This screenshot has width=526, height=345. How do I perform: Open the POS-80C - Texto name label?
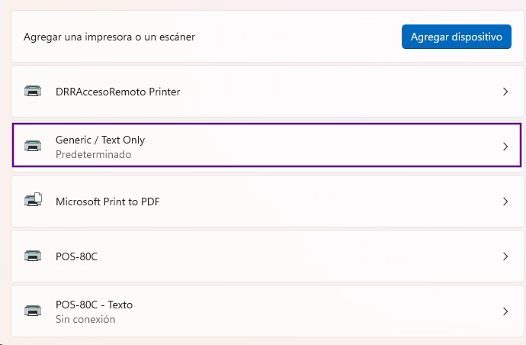pyautogui.click(x=94, y=305)
